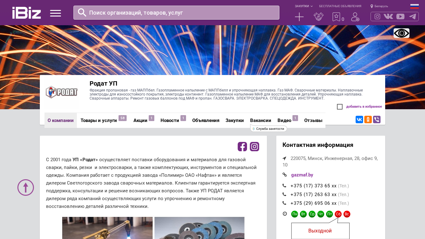
Task: Open the Новости tab
Action: [173, 120]
